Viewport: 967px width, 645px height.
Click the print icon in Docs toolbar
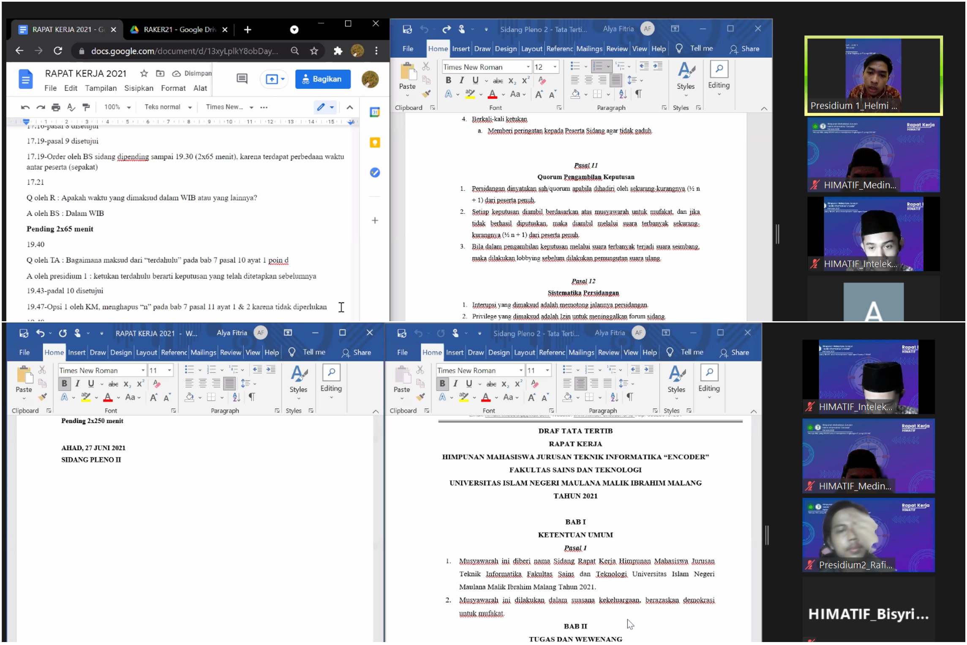point(56,107)
